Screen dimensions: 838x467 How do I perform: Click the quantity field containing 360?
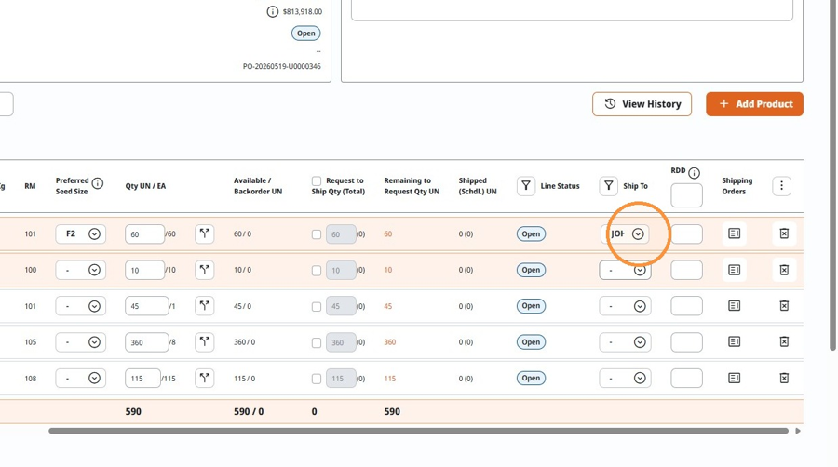pos(146,342)
